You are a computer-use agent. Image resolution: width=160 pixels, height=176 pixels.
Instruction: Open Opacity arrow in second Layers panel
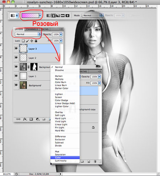(99, 77)
